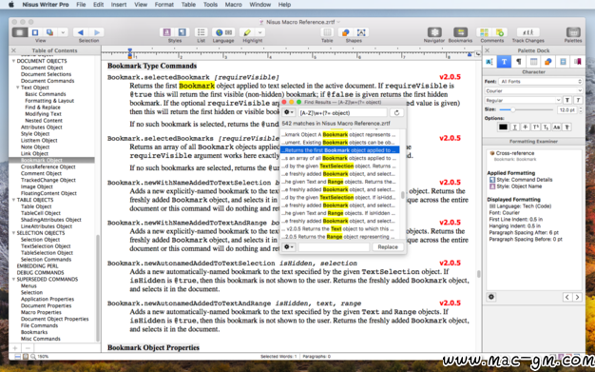The height and width of the screenshot is (372, 595).
Task: Collapse the SUPERSEDED COMMANDS section
Action: (x=13, y=280)
